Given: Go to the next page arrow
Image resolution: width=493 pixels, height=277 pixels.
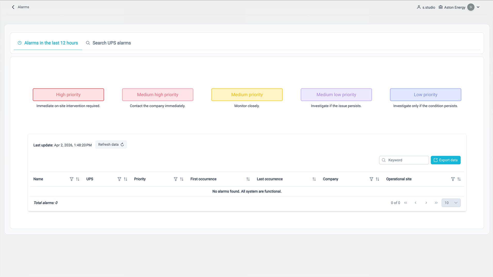Looking at the screenshot, I should 426,203.
